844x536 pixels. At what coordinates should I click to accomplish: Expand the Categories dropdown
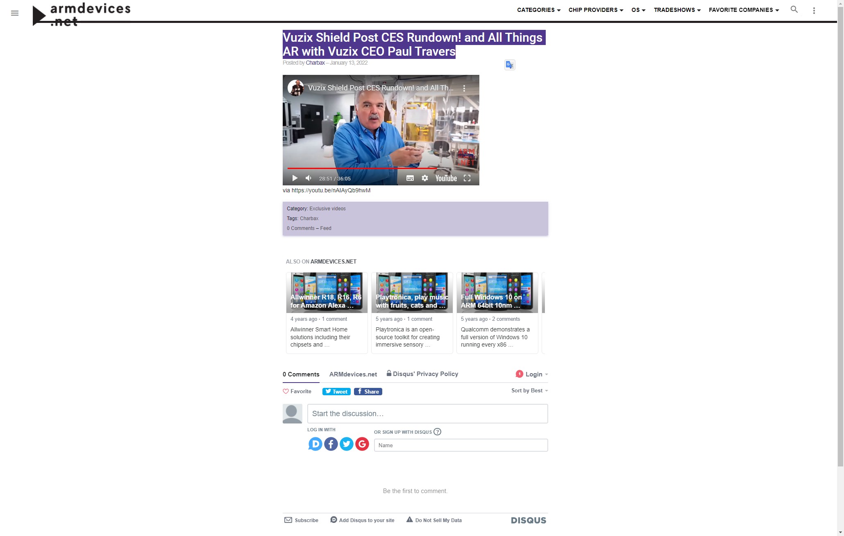tap(539, 10)
